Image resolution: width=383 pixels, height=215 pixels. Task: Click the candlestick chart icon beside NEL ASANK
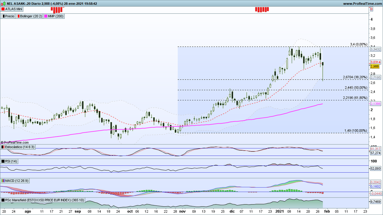coord(3,4)
